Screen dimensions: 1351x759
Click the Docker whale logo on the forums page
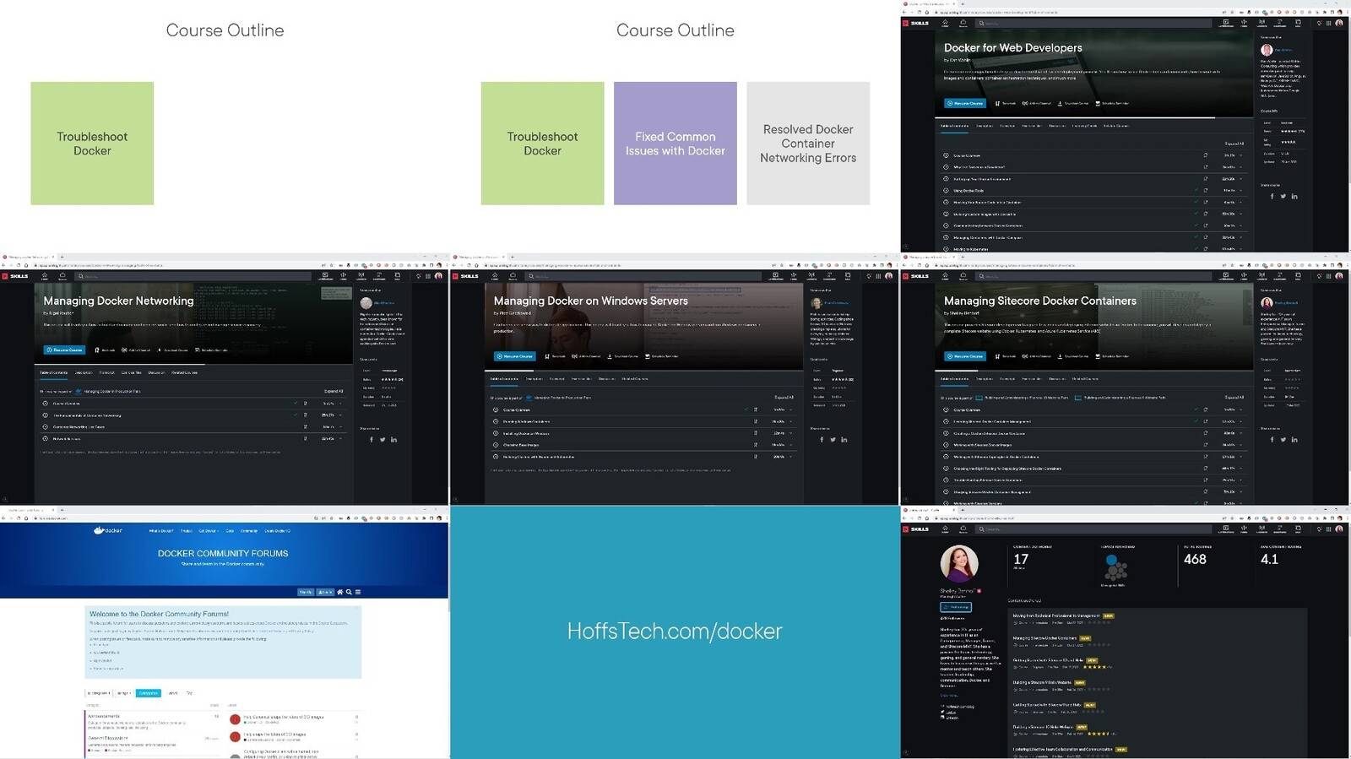[x=107, y=530]
